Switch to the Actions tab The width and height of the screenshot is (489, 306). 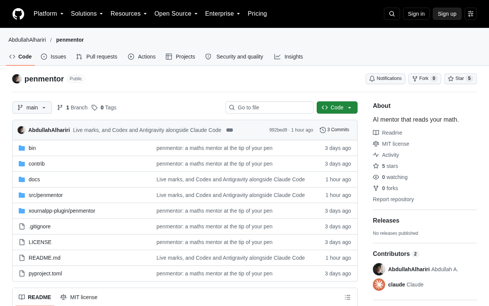(x=142, y=57)
